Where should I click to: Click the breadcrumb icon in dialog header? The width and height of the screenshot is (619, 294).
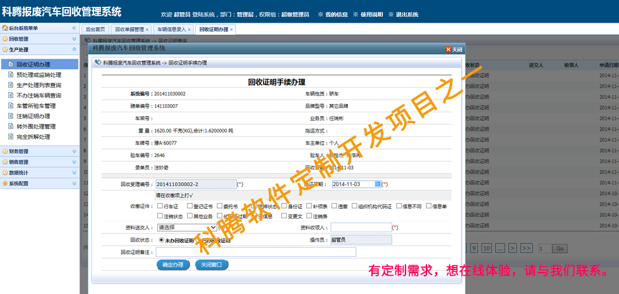[x=98, y=62]
